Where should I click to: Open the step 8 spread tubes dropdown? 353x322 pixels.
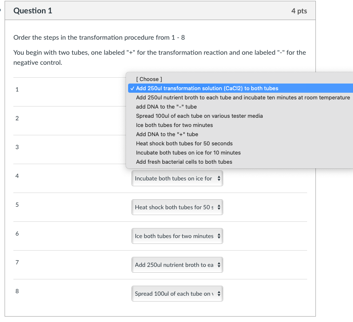pos(177,293)
